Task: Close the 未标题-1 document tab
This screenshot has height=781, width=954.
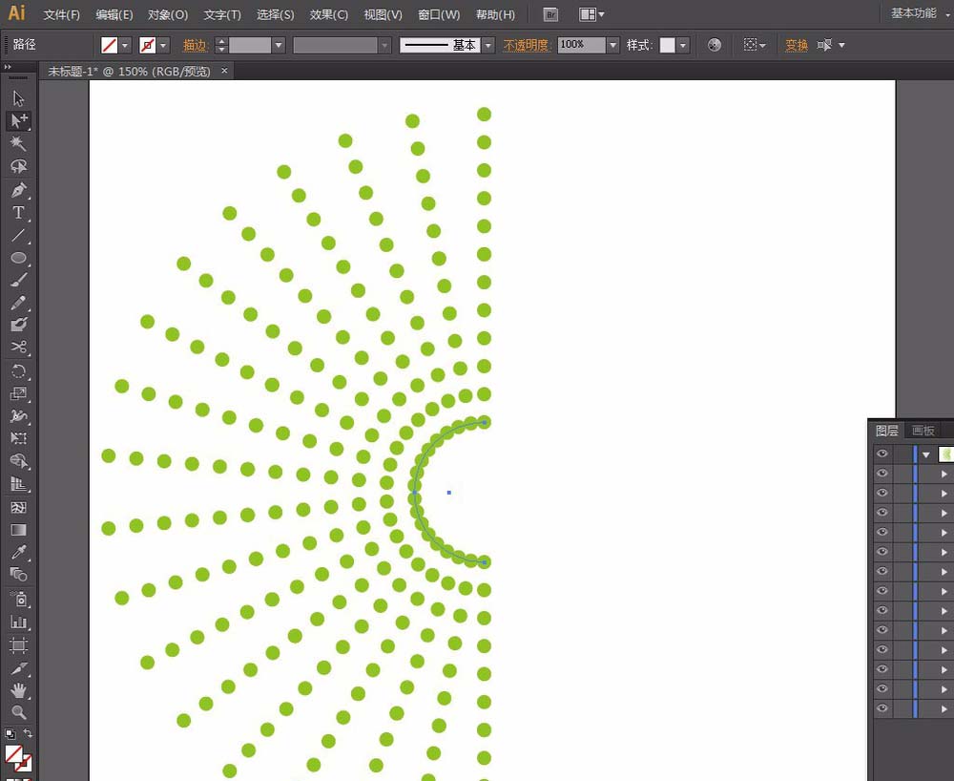Action: click(x=224, y=71)
